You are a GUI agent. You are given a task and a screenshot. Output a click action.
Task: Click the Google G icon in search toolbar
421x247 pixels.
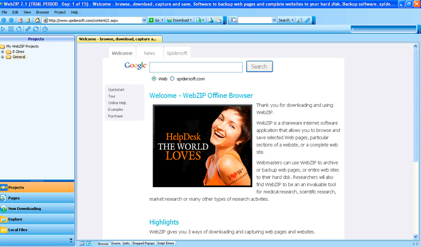pos(234,20)
